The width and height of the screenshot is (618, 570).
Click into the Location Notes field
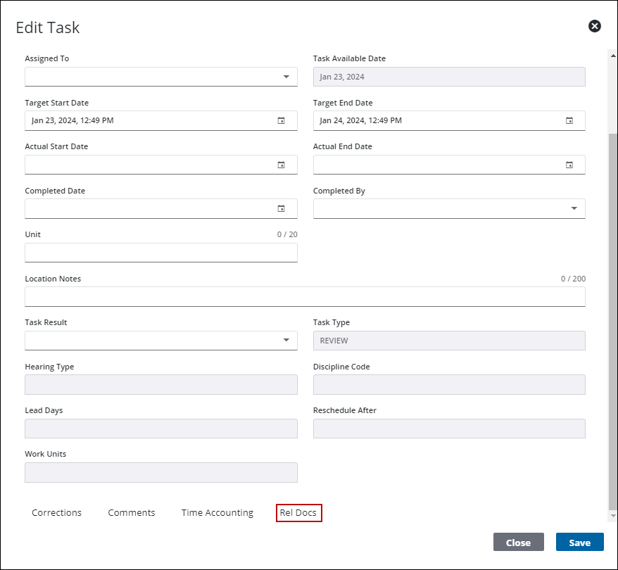(305, 297)
